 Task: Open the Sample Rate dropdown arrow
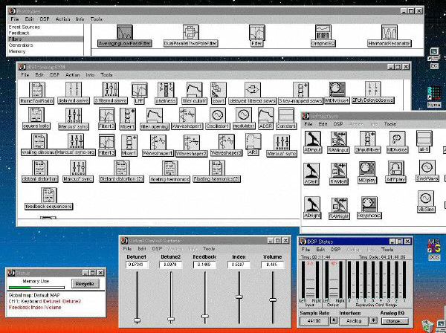point(334,320)
